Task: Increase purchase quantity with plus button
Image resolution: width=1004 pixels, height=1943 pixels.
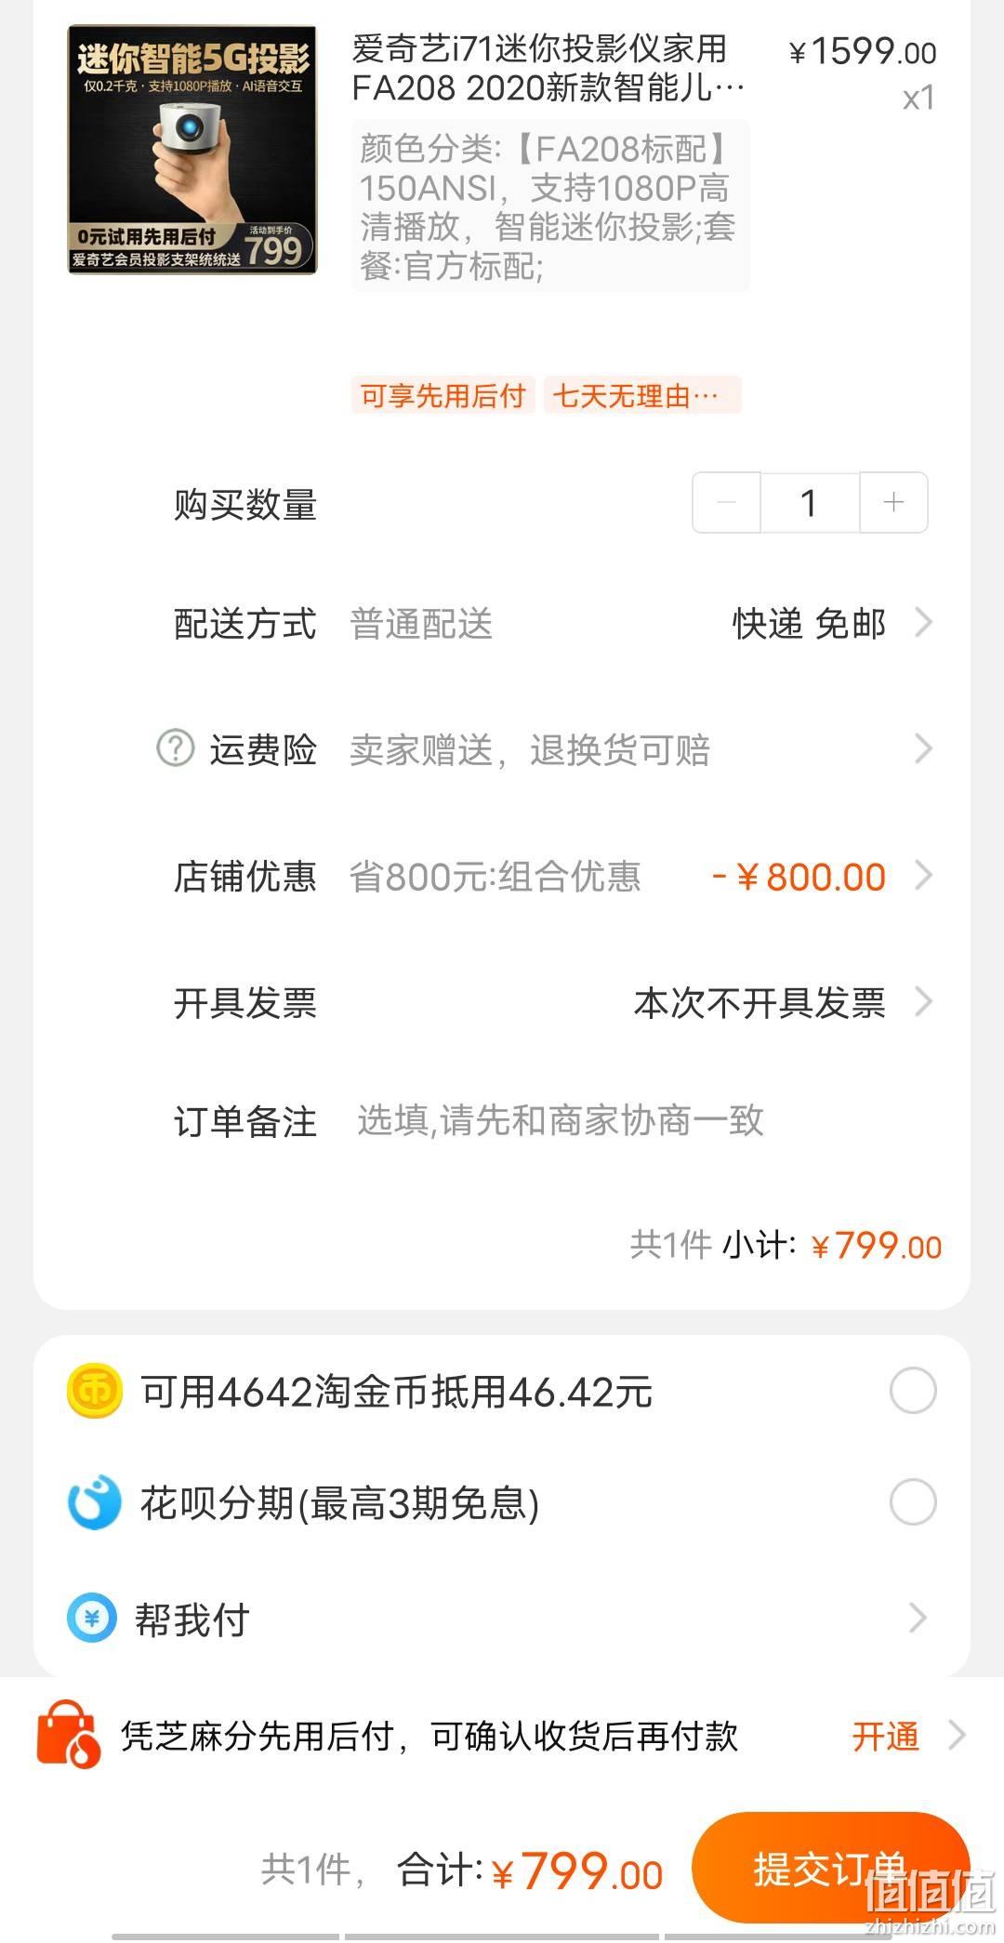Action: 893,502
